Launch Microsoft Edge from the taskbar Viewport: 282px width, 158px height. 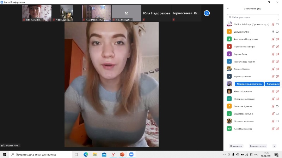[x=86, y=154]
